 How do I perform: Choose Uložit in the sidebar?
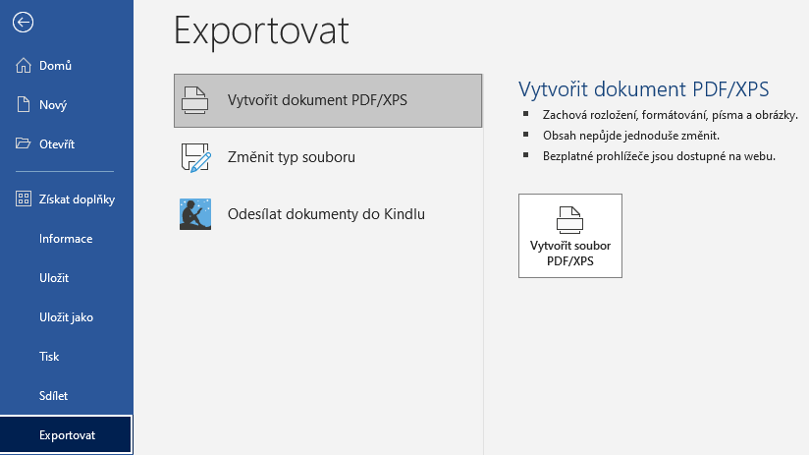(67, 278)
